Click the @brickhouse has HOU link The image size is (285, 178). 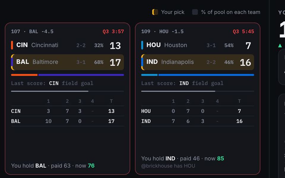168,166
